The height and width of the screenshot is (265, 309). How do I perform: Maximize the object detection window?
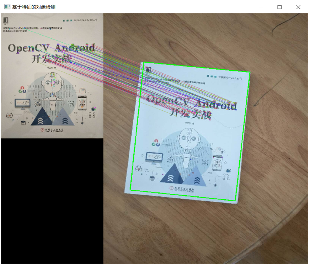pos(279,7)
